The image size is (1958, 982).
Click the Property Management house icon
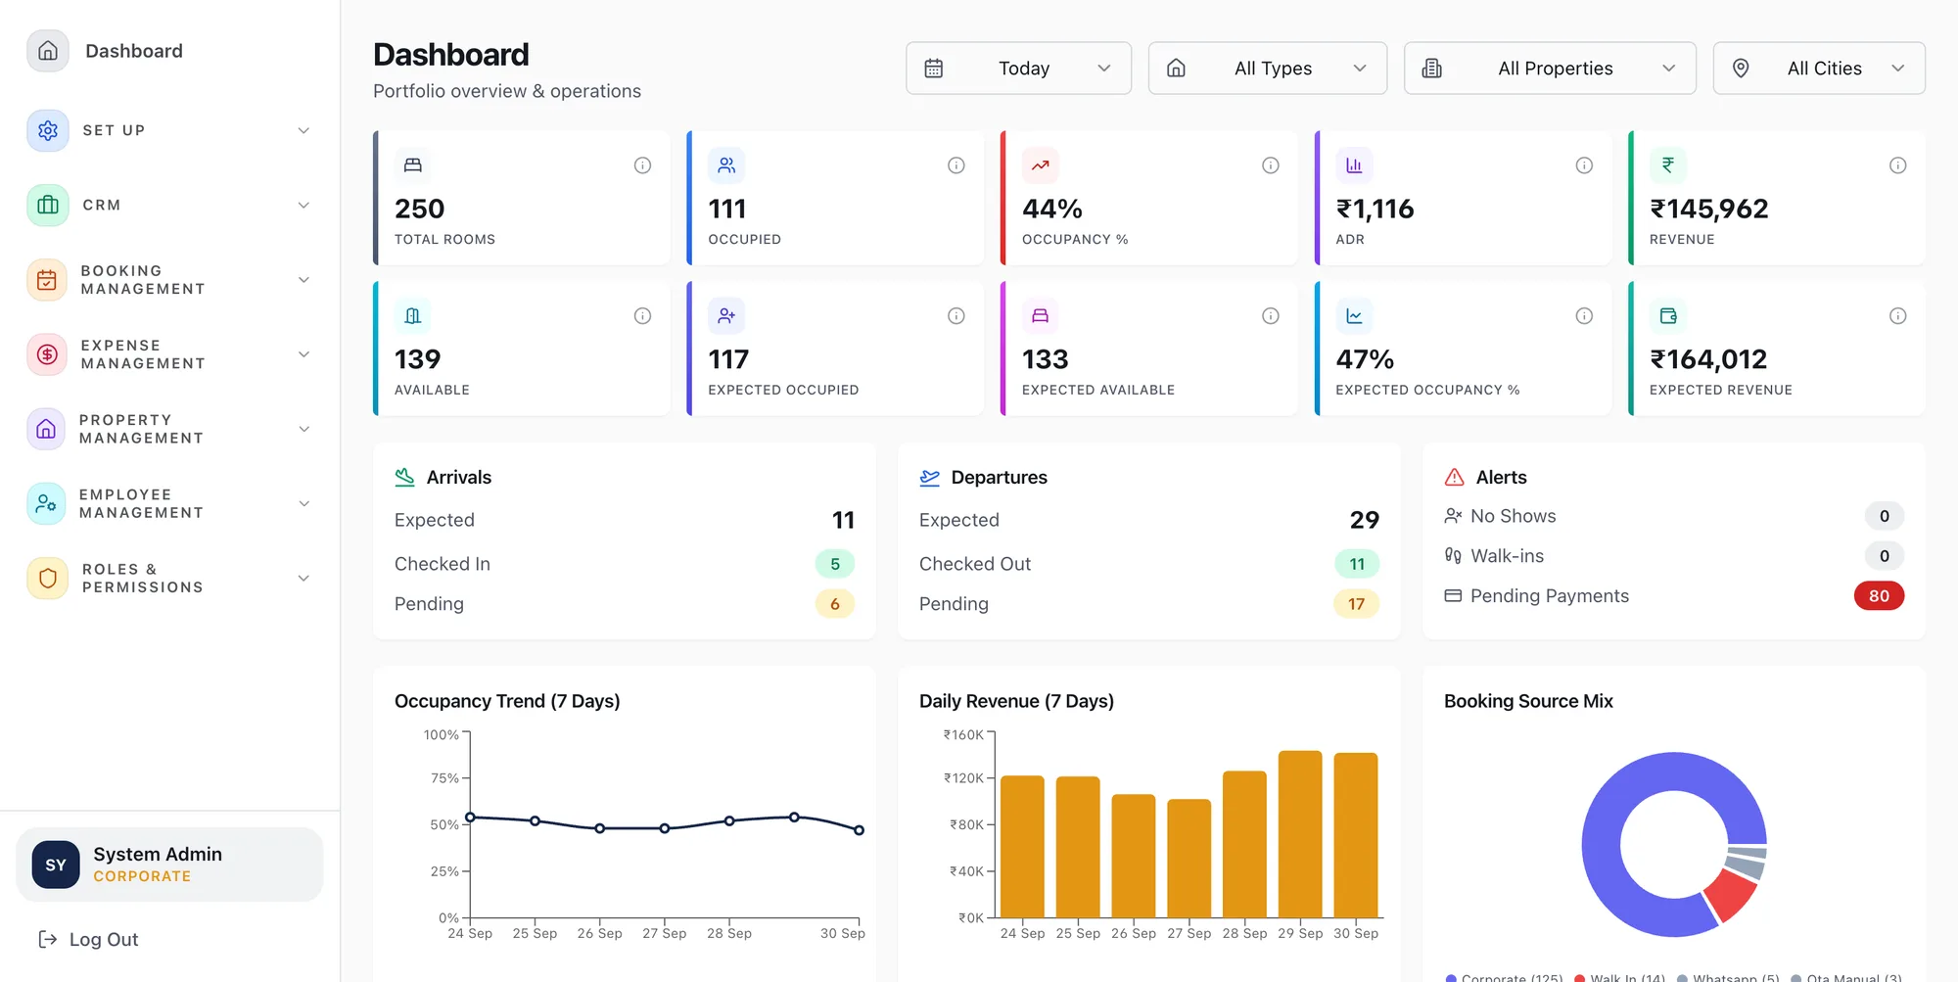click(46, 429)
